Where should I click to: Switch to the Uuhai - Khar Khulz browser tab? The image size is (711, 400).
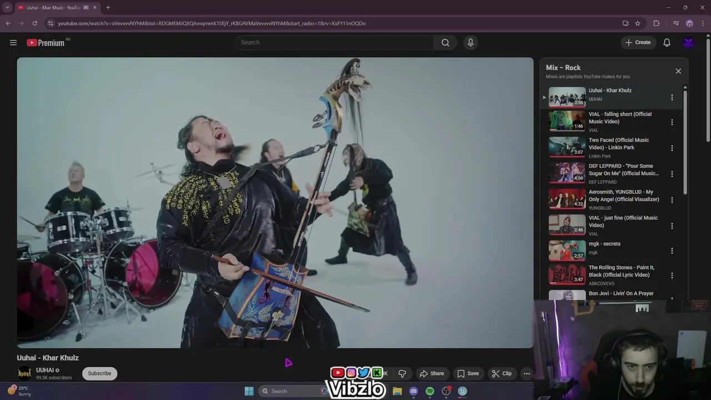(53, 7)
